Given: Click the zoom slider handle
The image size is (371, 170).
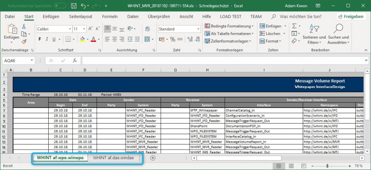Looking at the screenshot, I should [327, 166].
